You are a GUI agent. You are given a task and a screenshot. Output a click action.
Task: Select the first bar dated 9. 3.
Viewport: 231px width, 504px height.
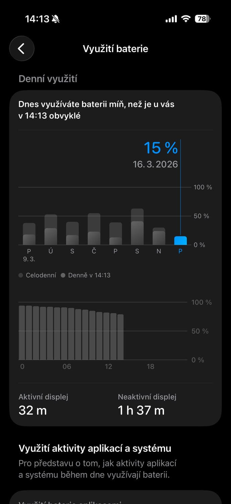29,234
